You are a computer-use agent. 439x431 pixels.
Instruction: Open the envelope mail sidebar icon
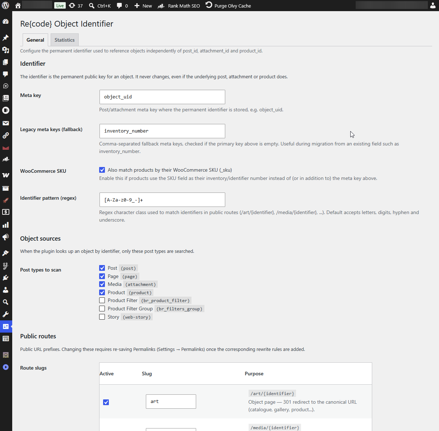click(5, 123)
